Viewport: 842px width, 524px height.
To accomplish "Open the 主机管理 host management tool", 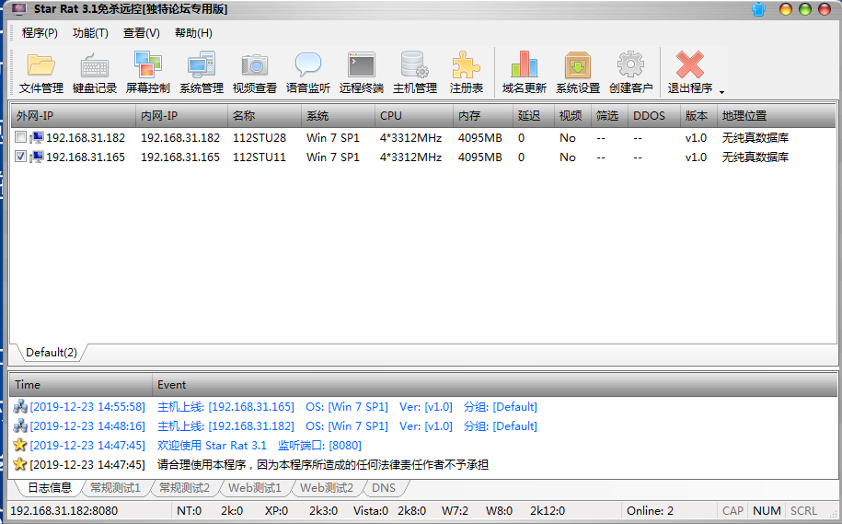I will (x=414, y=73).
